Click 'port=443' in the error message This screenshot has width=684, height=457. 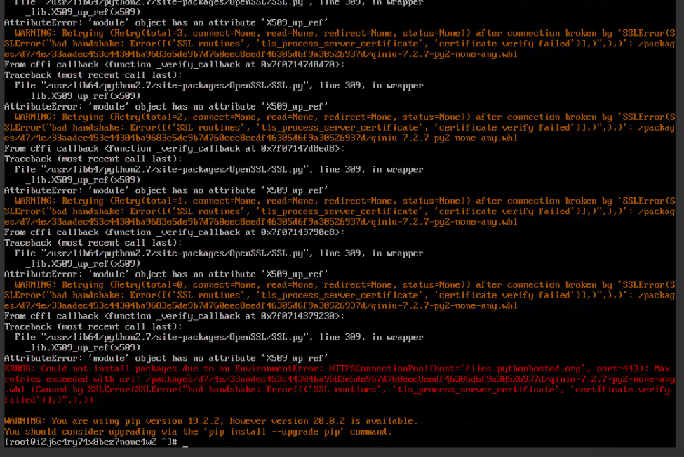point(617,369)
